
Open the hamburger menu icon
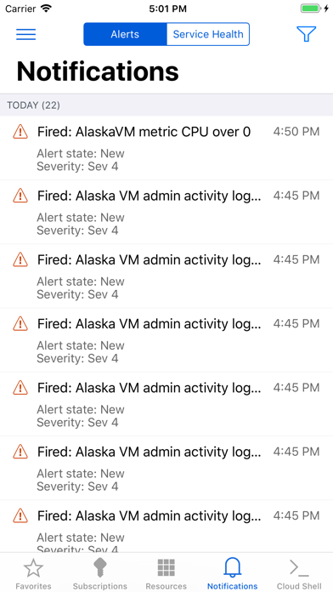(x=26, y=34)
